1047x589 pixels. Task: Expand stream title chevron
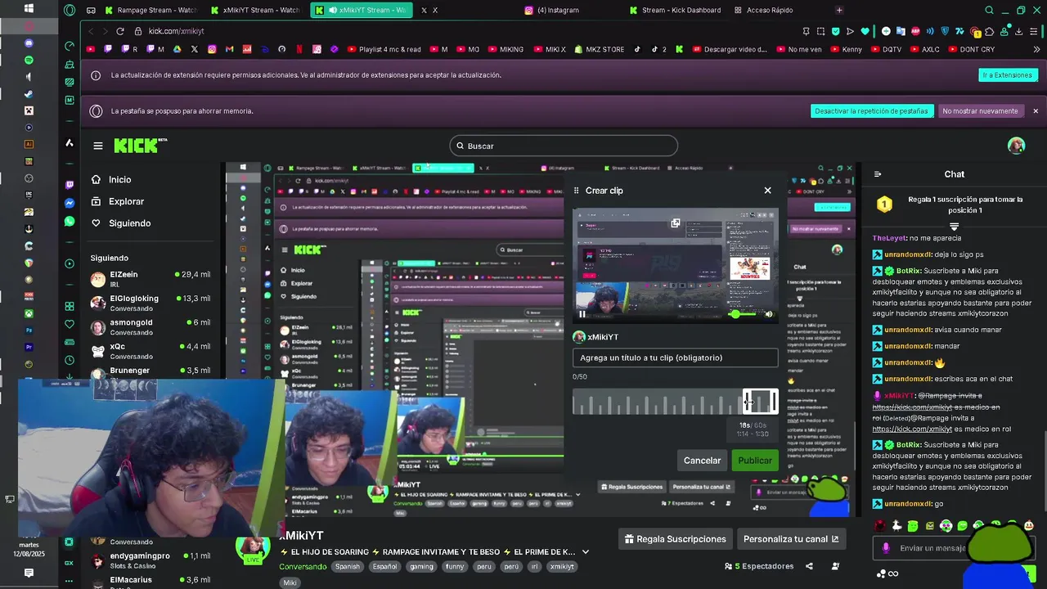tap(585, 552)
